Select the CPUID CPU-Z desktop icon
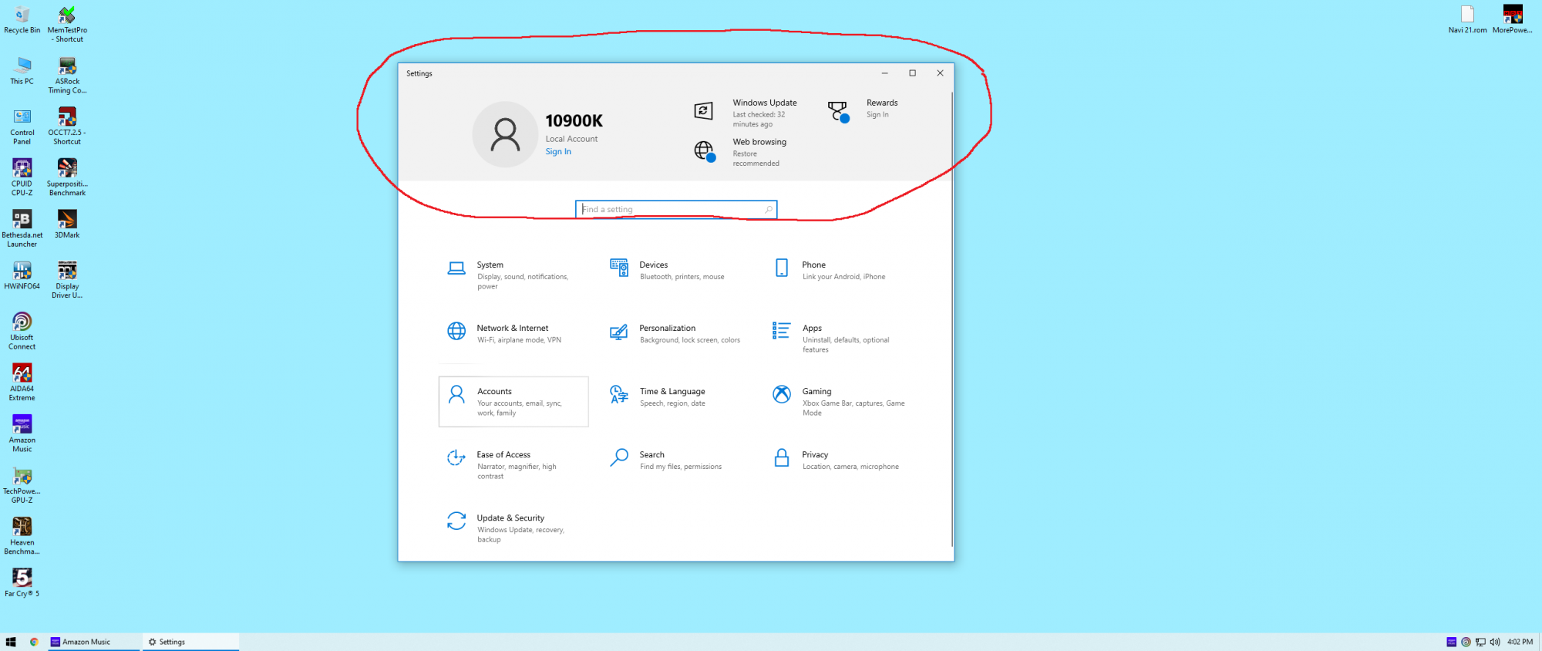 tap(22, 177)
